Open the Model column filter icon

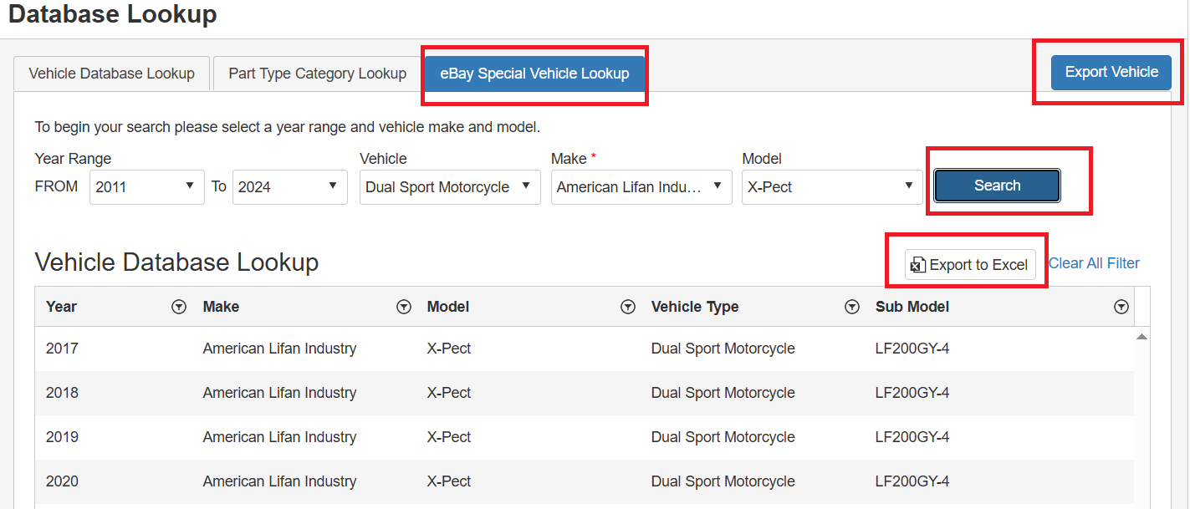(x=628, y=307)
